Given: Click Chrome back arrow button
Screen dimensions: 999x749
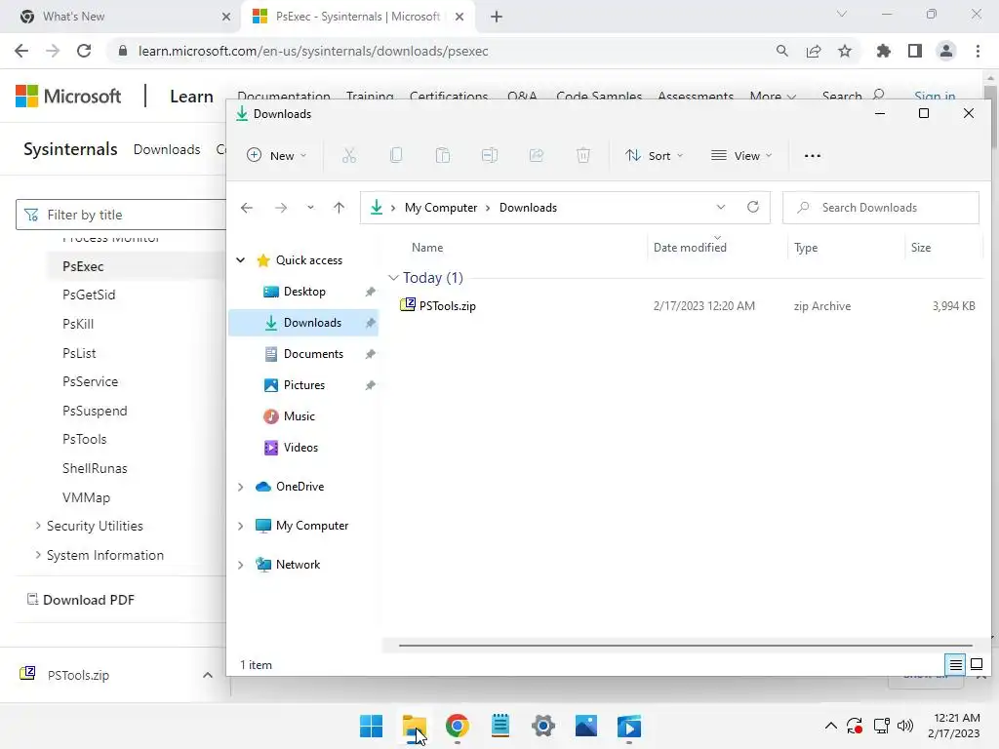Looking at the screenshot, I should (21, 51).
